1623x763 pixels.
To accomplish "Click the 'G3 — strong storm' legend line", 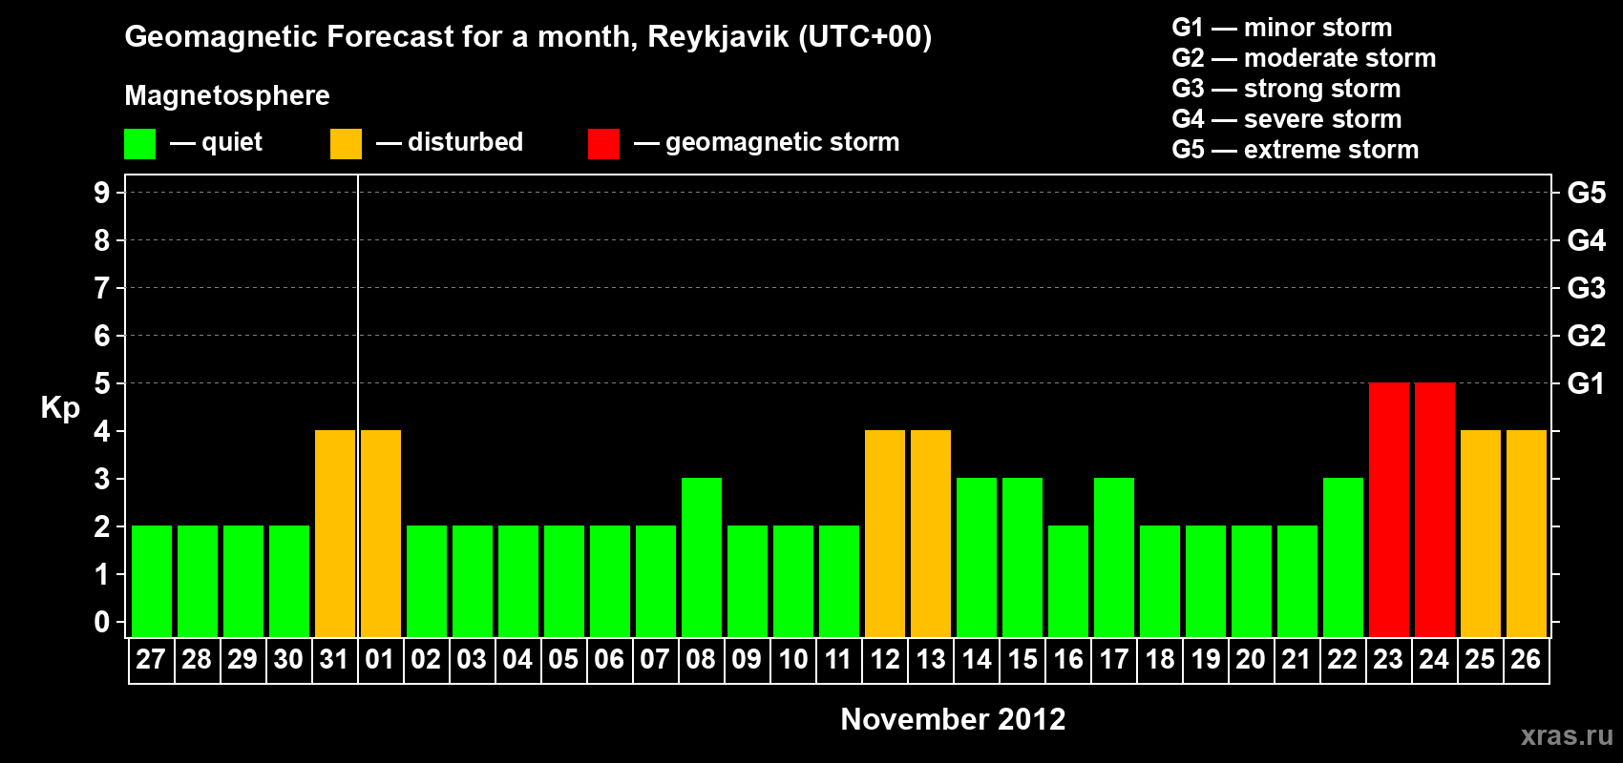I will click(1286, 89).
